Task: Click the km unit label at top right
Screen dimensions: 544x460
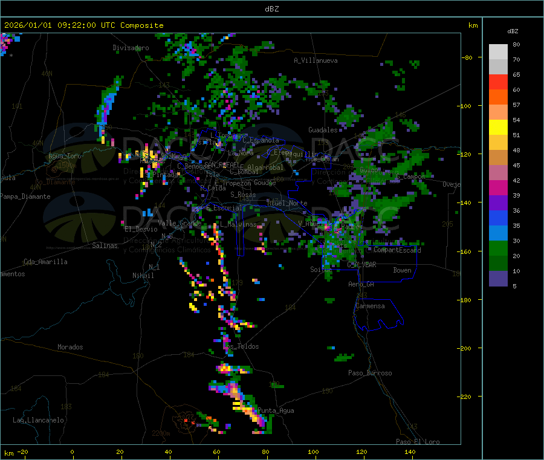Action: [x=473, y=25]
